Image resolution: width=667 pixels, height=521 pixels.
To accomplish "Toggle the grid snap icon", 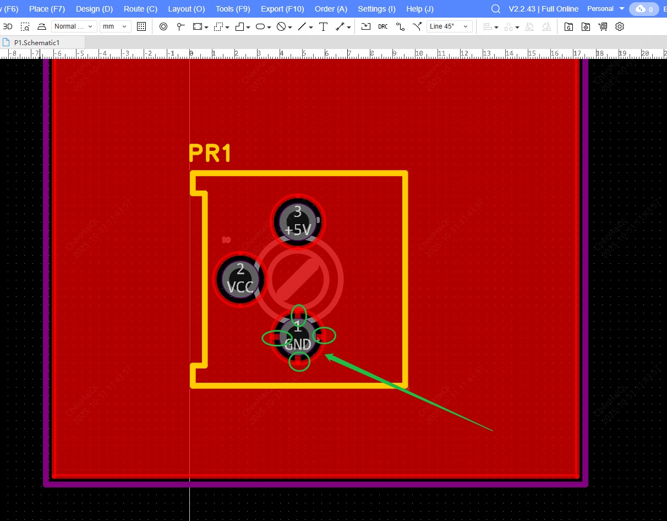I will point(141,26).
